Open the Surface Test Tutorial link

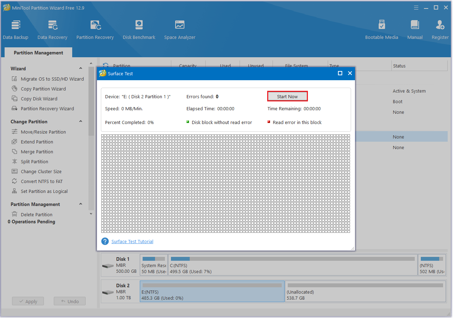coord(132,242)
